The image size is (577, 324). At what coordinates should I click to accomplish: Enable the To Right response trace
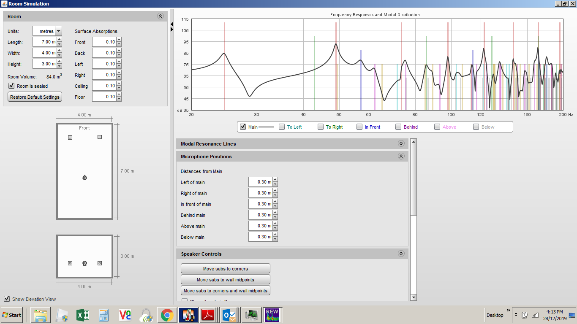point(321,127)
